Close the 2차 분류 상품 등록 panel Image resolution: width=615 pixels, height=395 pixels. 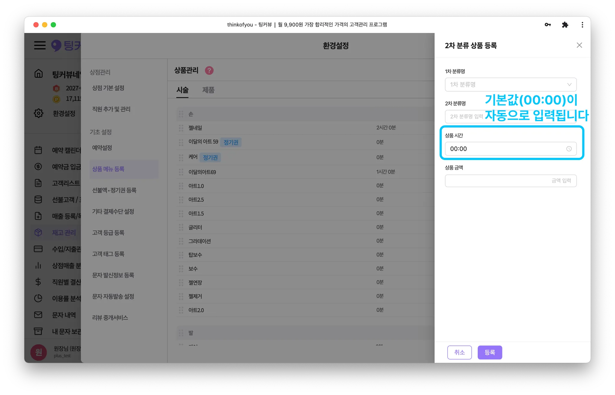(x=579, y=45)
